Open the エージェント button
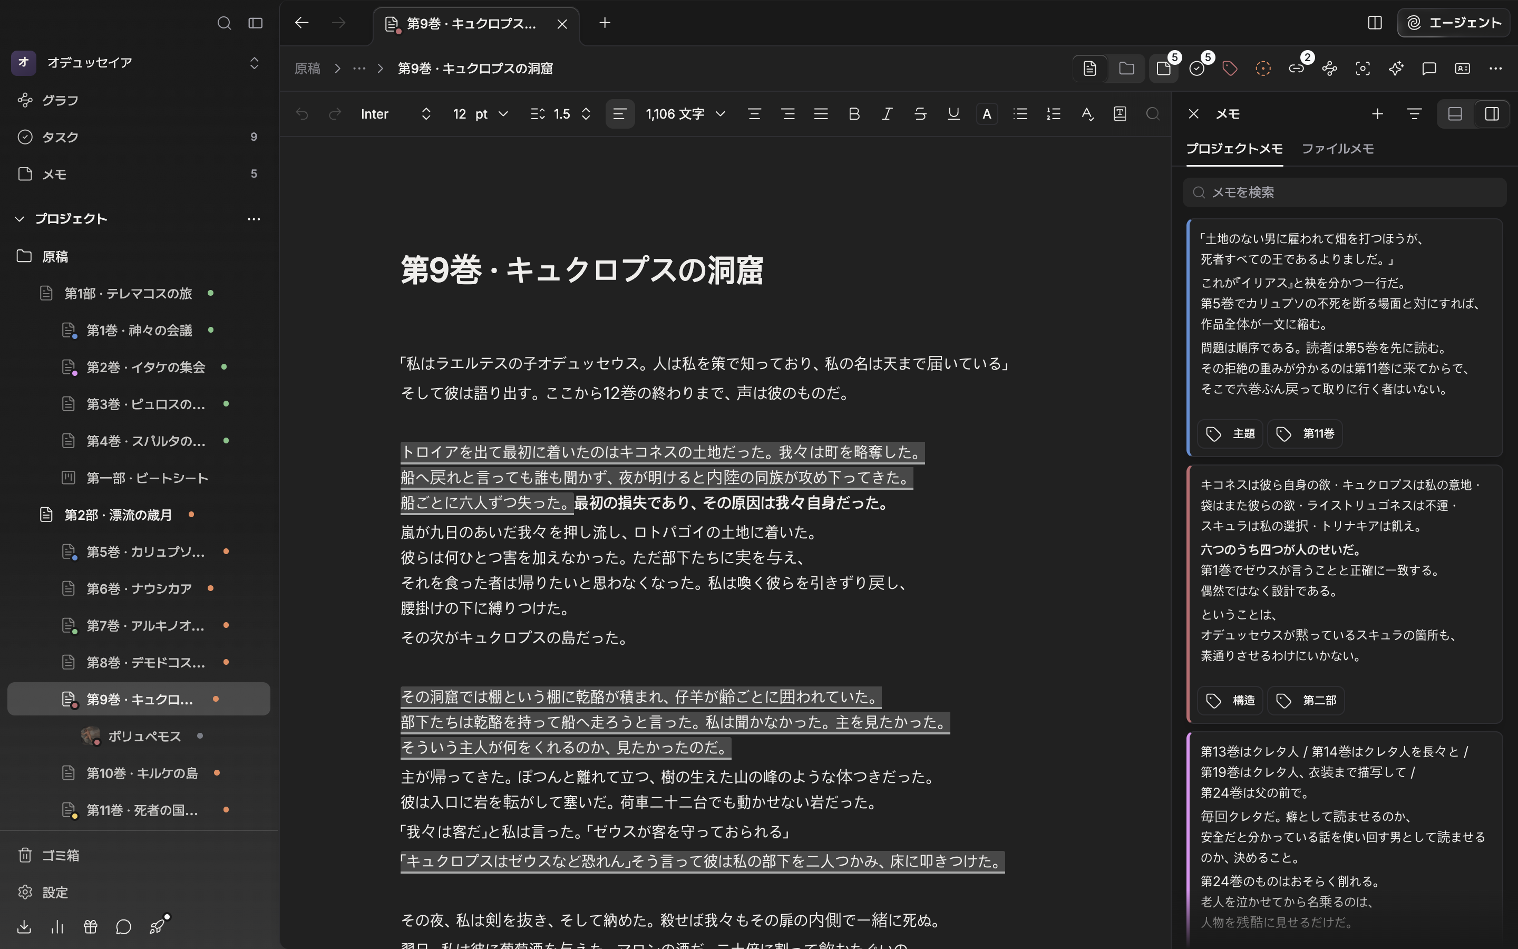The image size is (1518, 949). point(1453,23)
